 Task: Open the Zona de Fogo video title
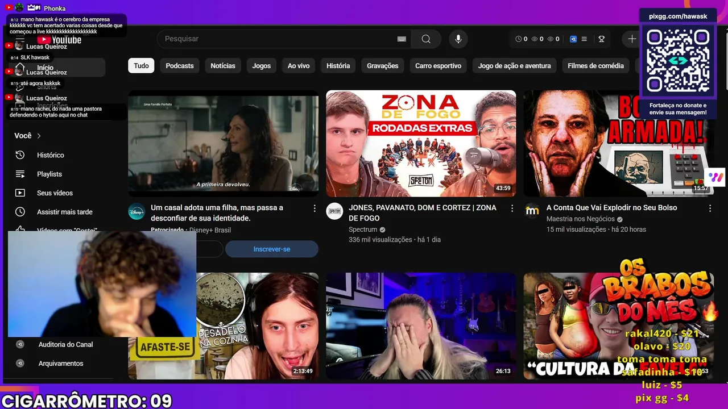(423, 213)
